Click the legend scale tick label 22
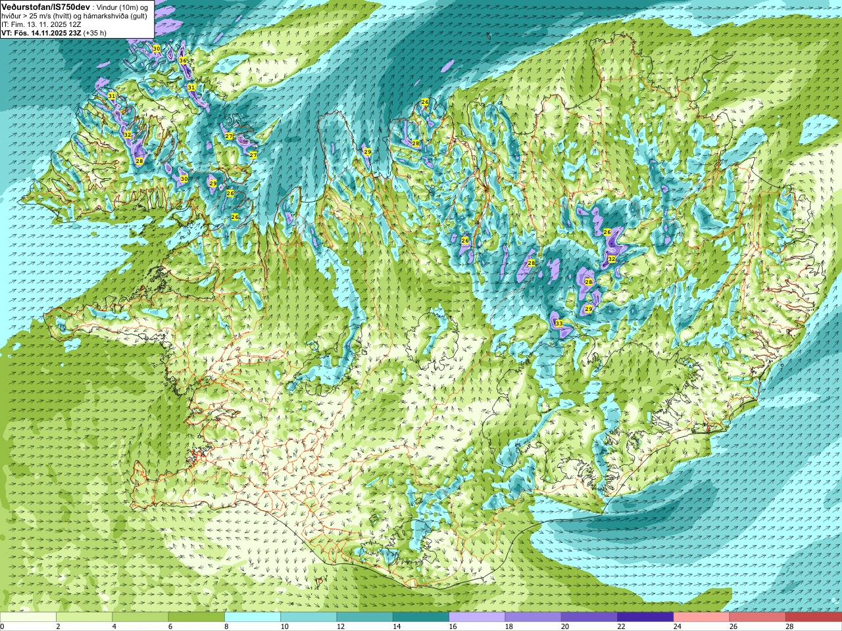842x631 pixels. (x=622, y=626)
